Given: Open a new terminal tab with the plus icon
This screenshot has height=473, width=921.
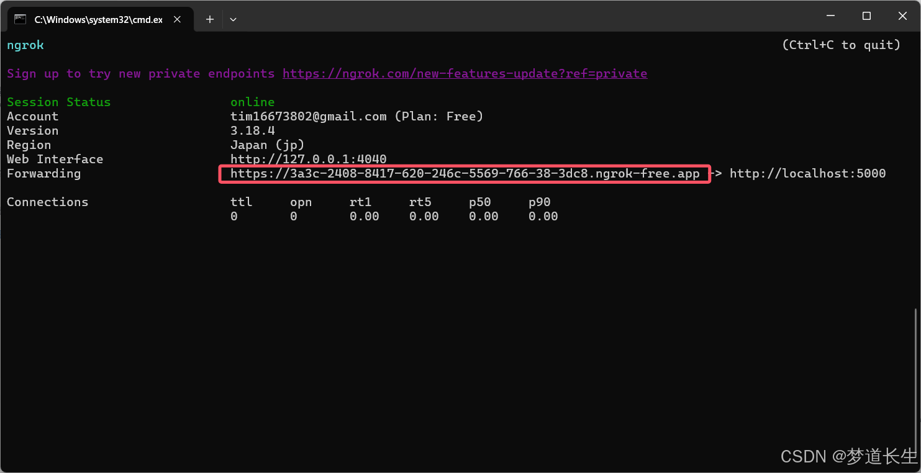Looking at the screenshot, I should (209, 19).
